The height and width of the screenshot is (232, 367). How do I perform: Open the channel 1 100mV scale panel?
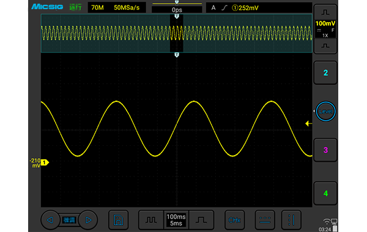[325, 29]
